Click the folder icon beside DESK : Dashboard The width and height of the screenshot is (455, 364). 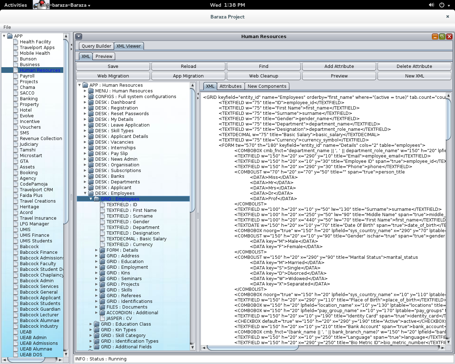click(x=91, y=102)
